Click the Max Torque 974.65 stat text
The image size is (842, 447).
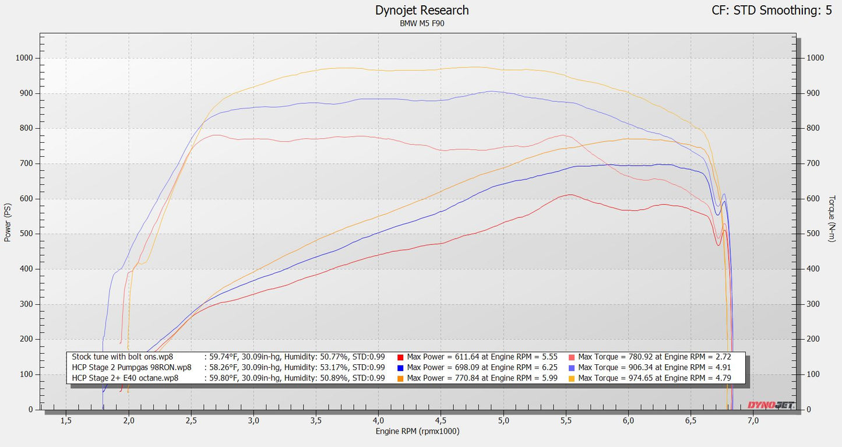656,378
